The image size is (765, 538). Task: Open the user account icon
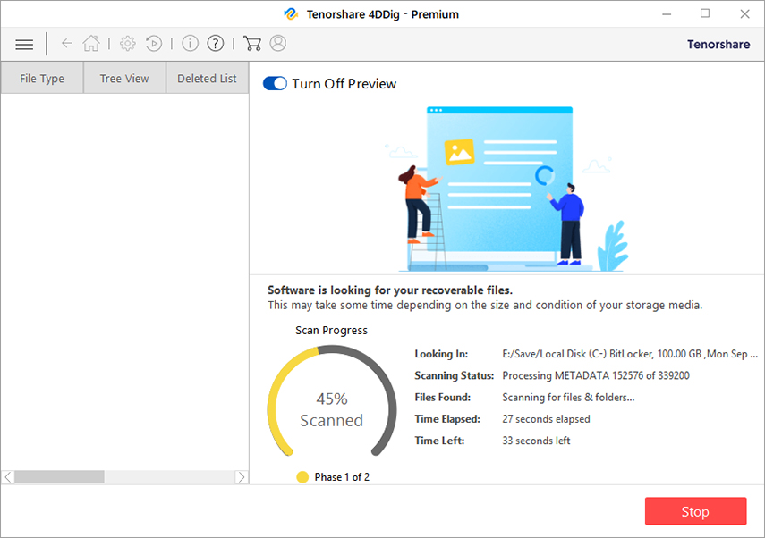(x=278, y=44)
